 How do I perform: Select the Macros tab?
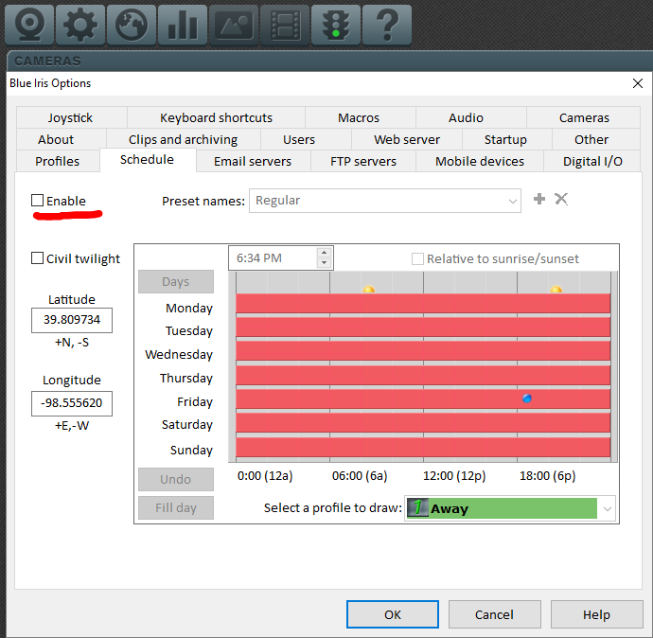tap(359, 118)
